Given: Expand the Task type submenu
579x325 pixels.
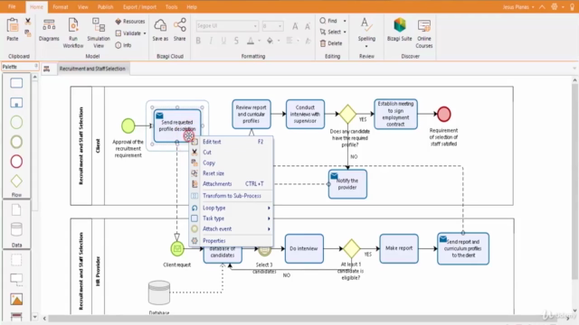Looking at the screenshot, I should point(232,218).
